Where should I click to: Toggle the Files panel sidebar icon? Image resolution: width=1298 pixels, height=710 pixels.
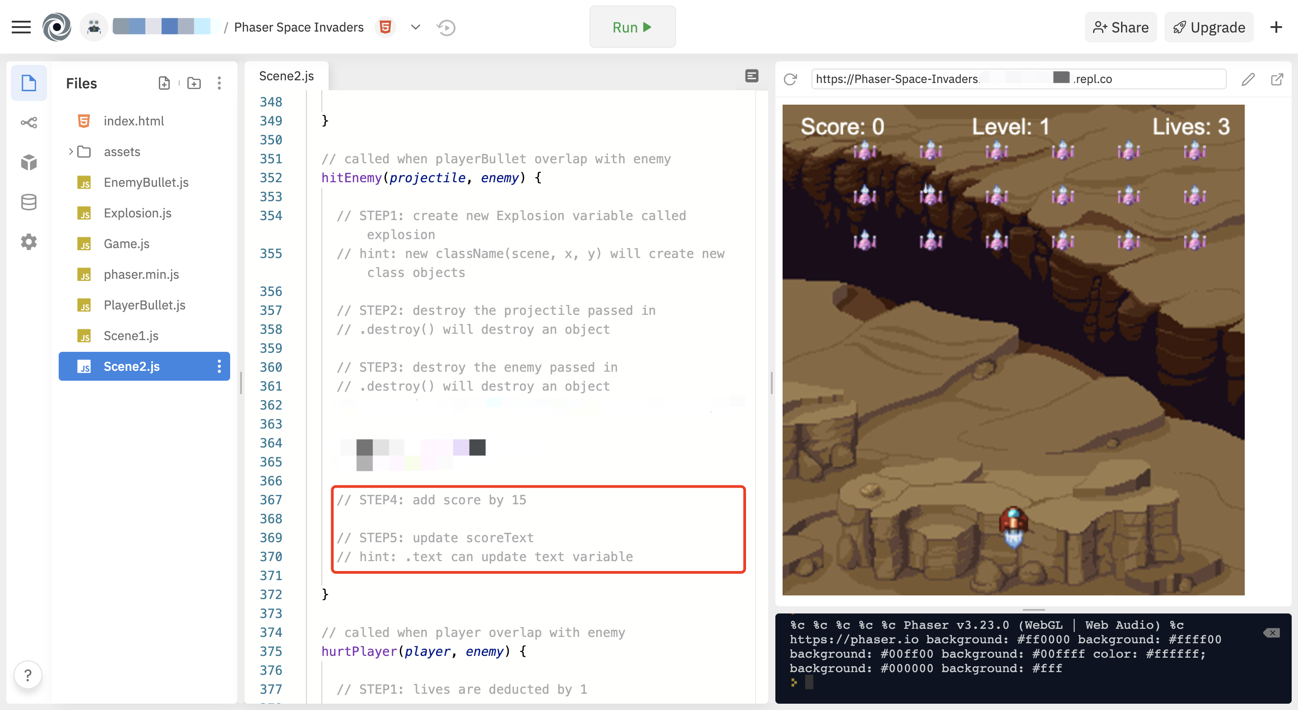[29, 83]
